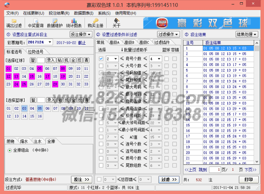Open the 关于 about dialog icon
264x194 pixels.
click(x=116, y=23)
